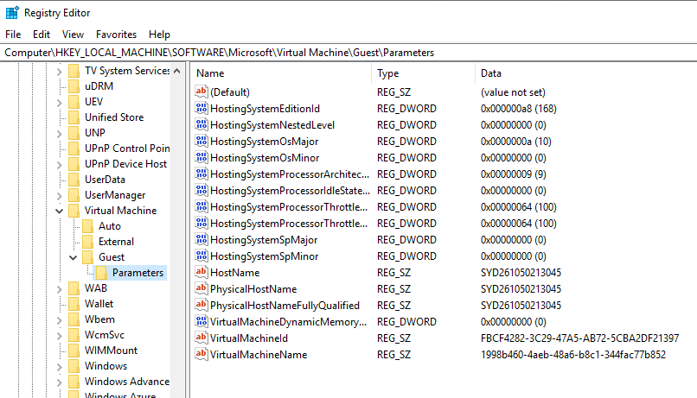Select the PhysicalHostNameFullyQualified value
Image resolution: width=697 pixels, height=398 pixels.
(285, 306)
